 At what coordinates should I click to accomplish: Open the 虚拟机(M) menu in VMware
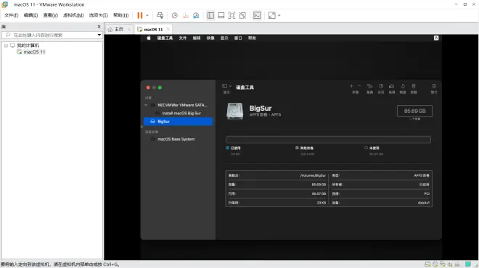[73, 15]
